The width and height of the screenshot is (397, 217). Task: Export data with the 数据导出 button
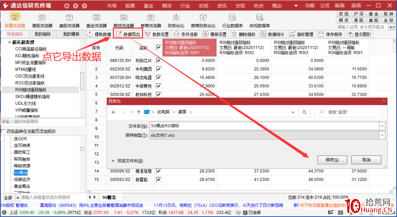[x=128, y=35]
